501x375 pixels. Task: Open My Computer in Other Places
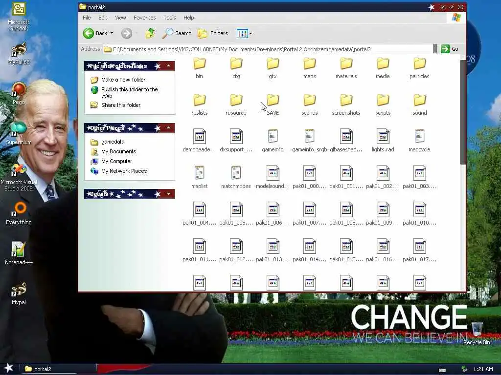(x=116, y=161)
